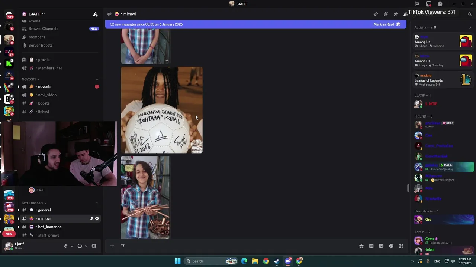Collapse the Text Channels category

[x=34, y=203]
